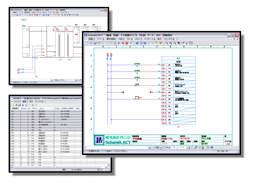Click New drawing icon in SchemELECT toolbar
The image size is (254, 189).
[87, 43]
